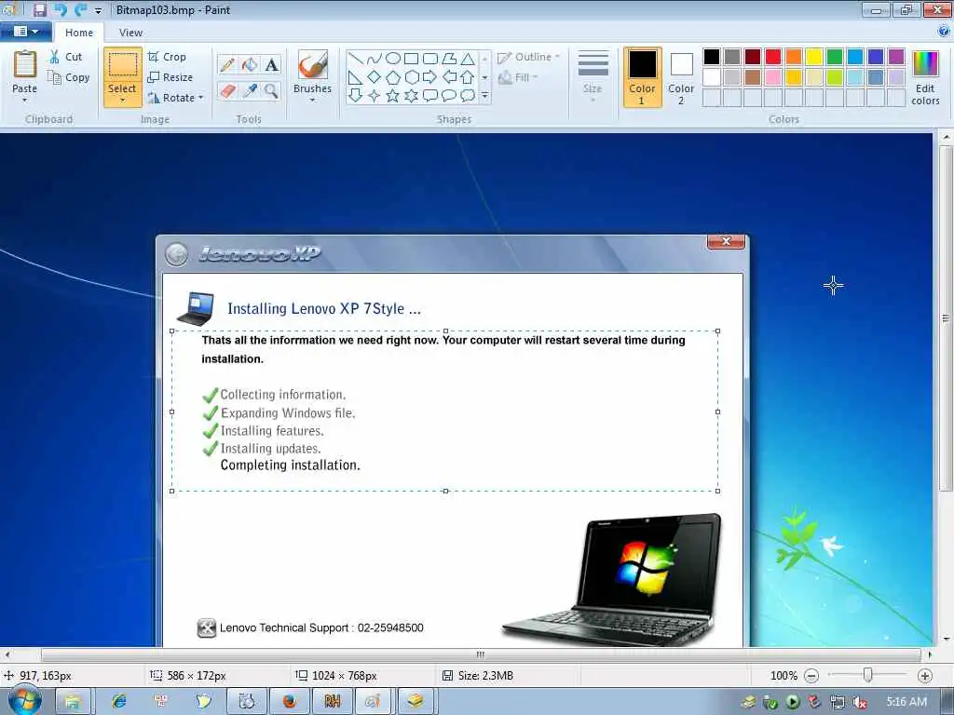The image size is (954, 715).
Task: Choose the Rectangle shape
Action: pyautogui.click(x=411, y=59)
